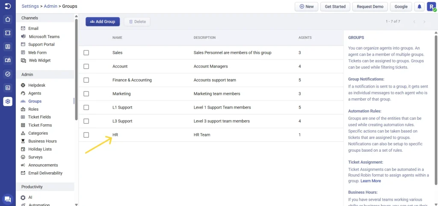Click the Announcements megaphone icon
The width and height of the screenshot is (438, 206).
click(23, 165)
